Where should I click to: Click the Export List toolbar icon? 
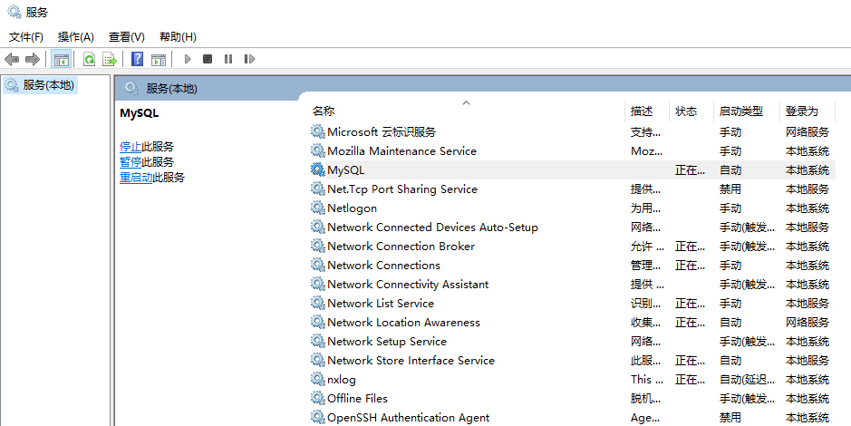coord(110,59)
